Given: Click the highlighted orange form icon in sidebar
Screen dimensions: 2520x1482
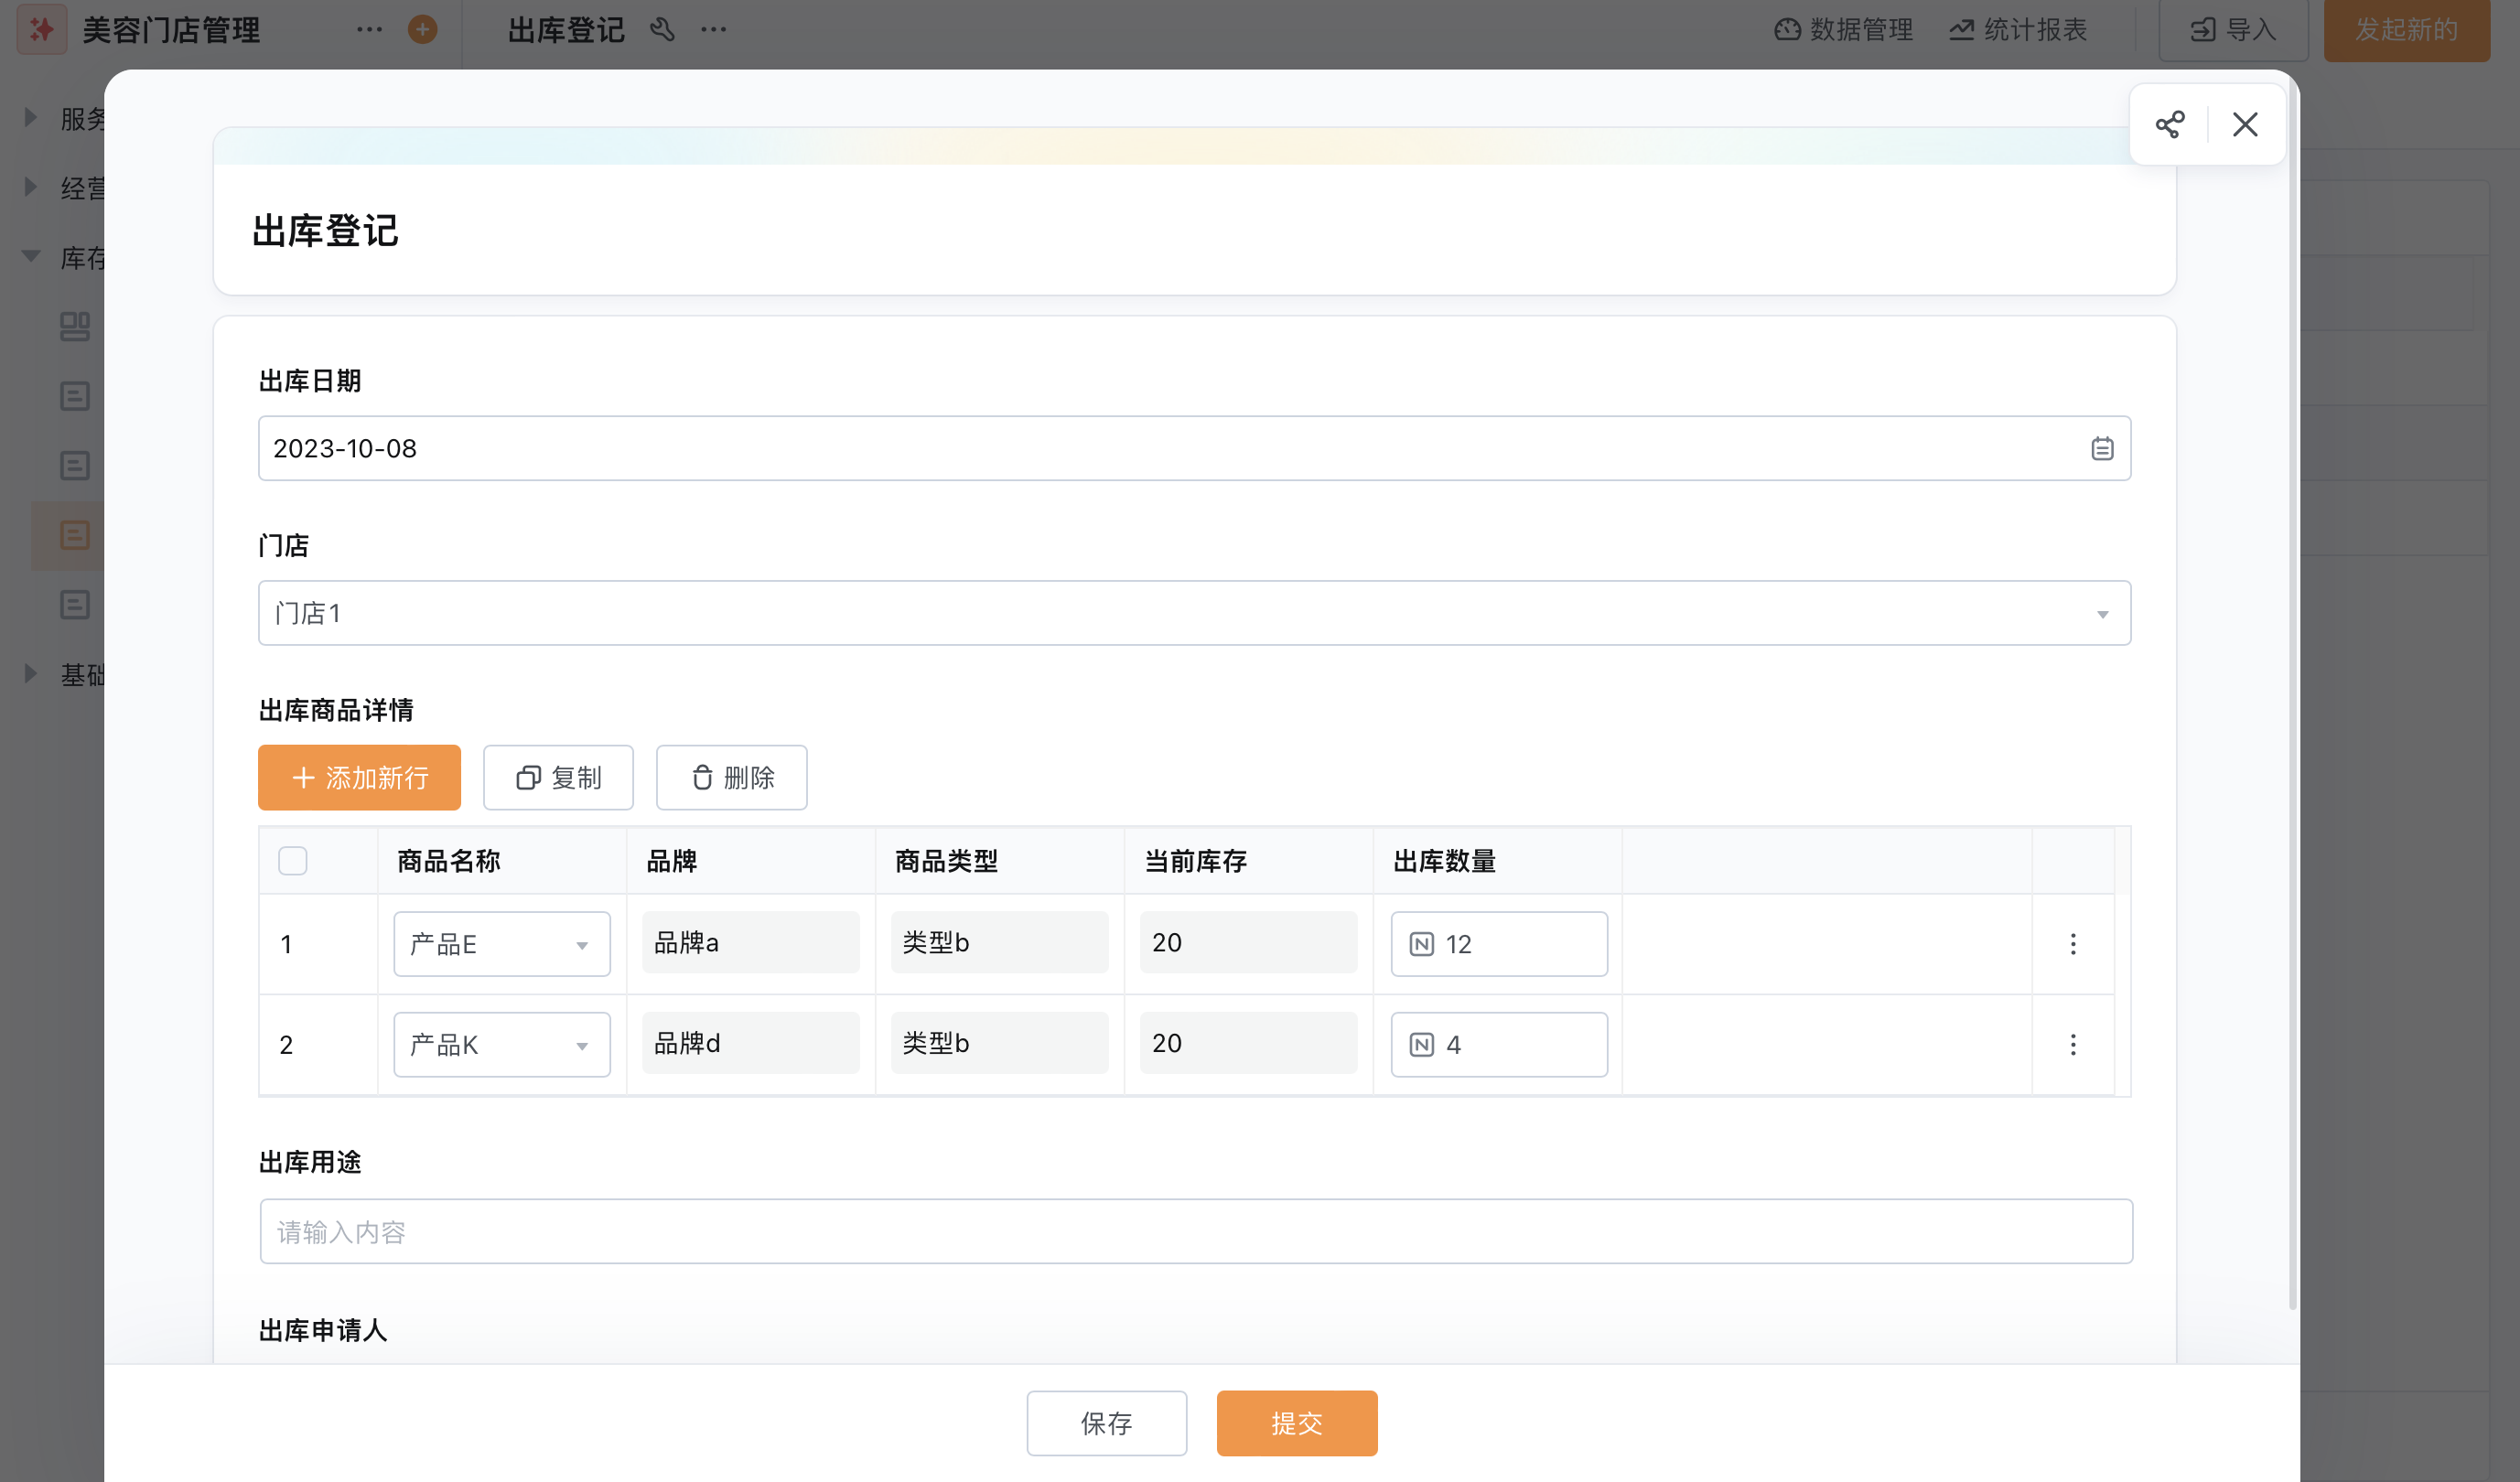Looking at the screenshot, I should tap(75, 535).
